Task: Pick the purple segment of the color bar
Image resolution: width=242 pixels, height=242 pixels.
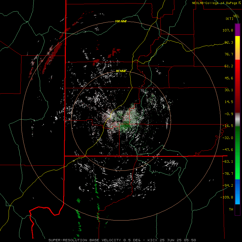Action: click(x=237, y=30)
